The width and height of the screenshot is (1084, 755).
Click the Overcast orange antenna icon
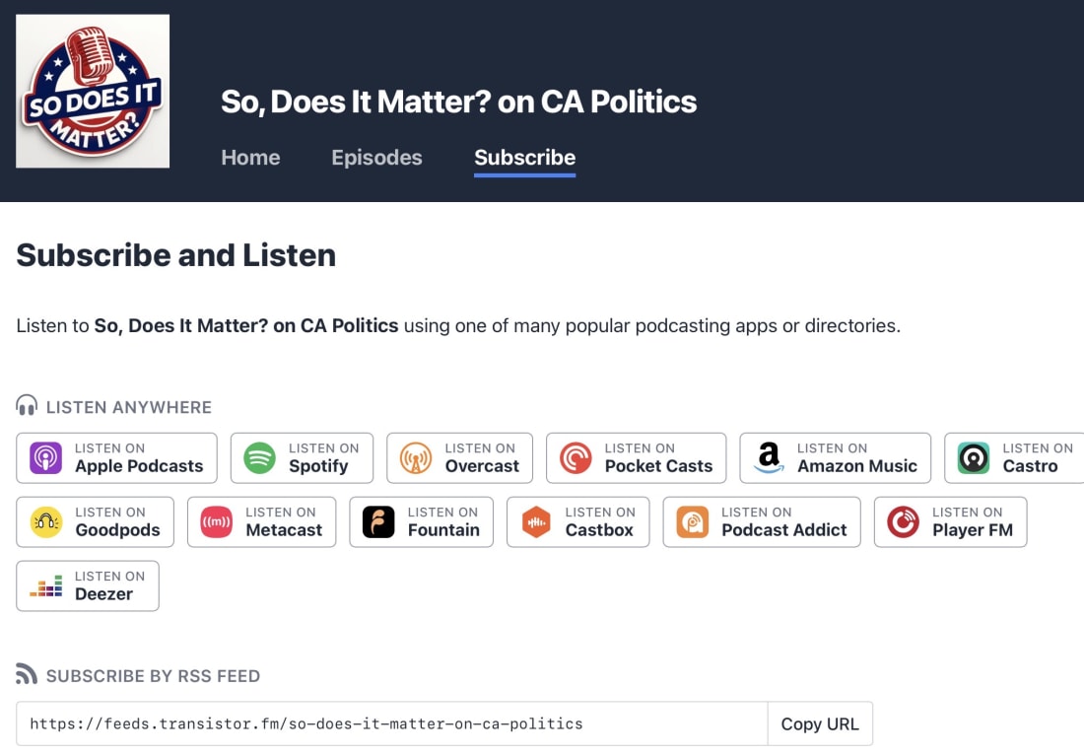416,458
